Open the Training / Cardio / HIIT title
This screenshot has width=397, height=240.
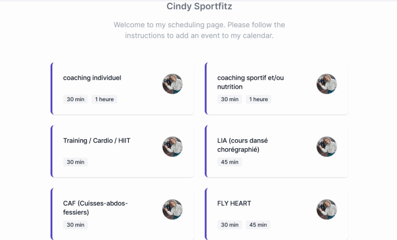[97, 141]
